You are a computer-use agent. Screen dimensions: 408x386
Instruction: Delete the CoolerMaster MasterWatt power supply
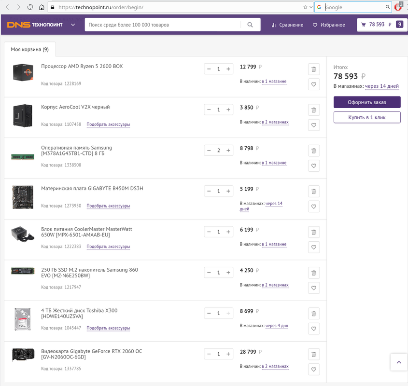[313, 232]
